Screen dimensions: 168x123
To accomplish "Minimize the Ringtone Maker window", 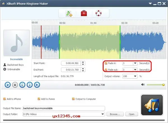I will (155, 4).
